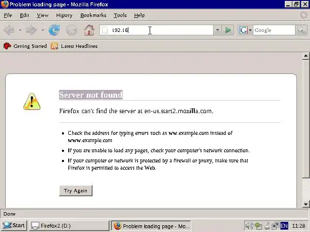The height and width of the screenshot is (232, 310).
Task: Click the search magnifier button
Action: click(x=301, y=30)
